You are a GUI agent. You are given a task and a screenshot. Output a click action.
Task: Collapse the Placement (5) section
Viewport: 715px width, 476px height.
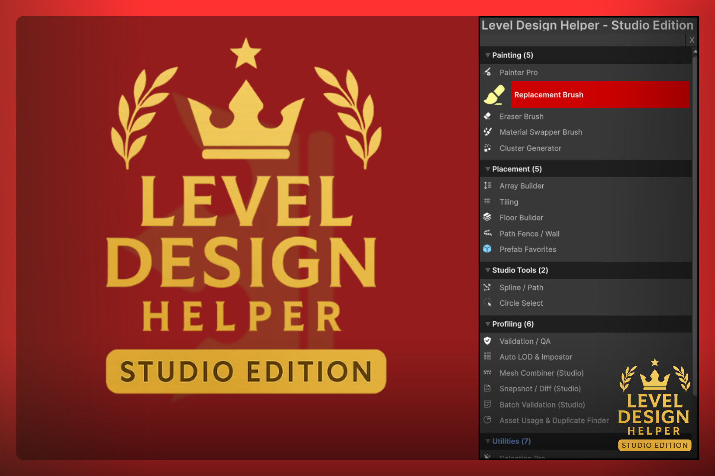click(488, 169)
